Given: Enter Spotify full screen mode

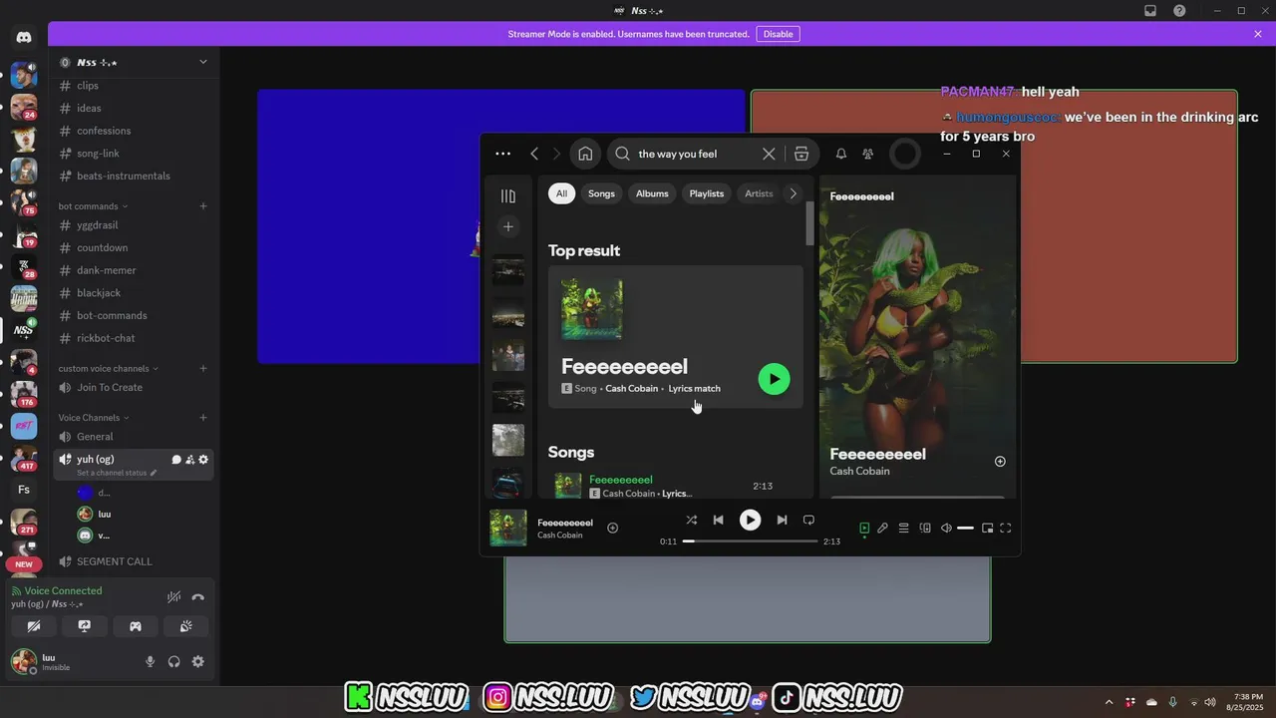Looking at the screenshot, I should [x=1006, y=528].
